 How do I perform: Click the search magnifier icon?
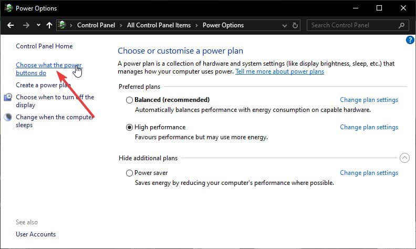pos(401,25)
